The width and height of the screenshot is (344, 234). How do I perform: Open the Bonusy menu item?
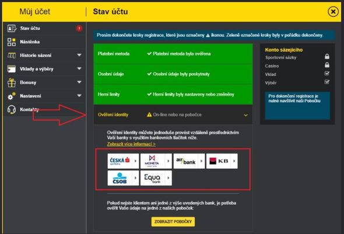(45, 82)
